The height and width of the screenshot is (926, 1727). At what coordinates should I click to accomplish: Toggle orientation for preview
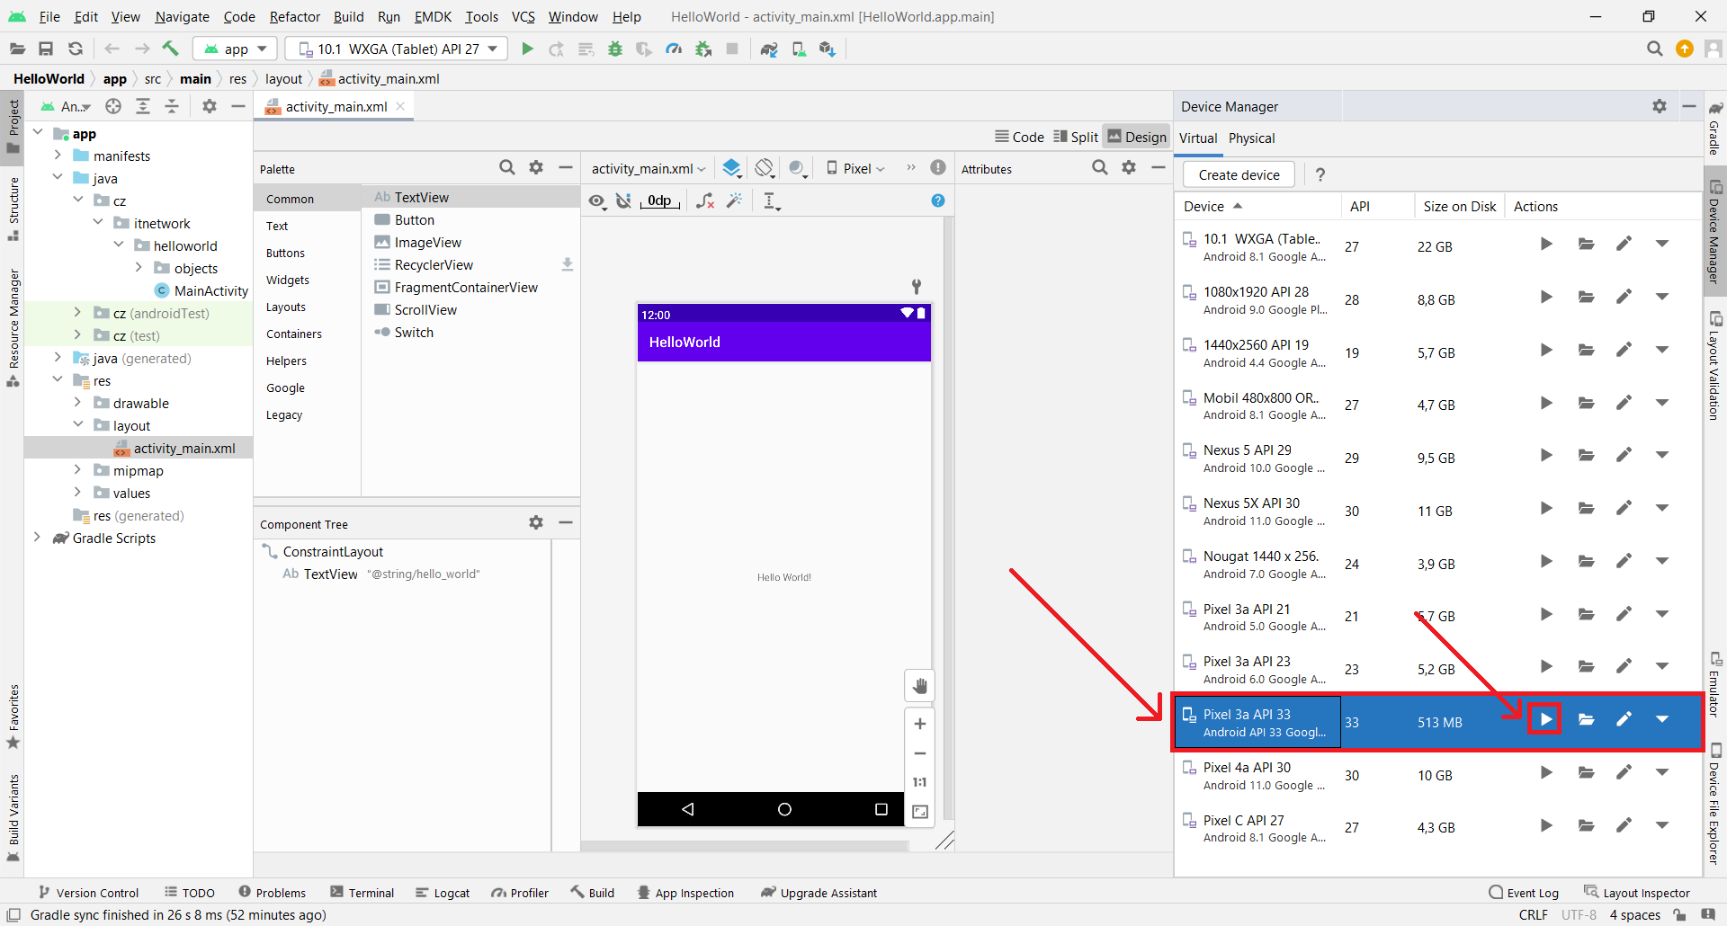click(765, 167)
